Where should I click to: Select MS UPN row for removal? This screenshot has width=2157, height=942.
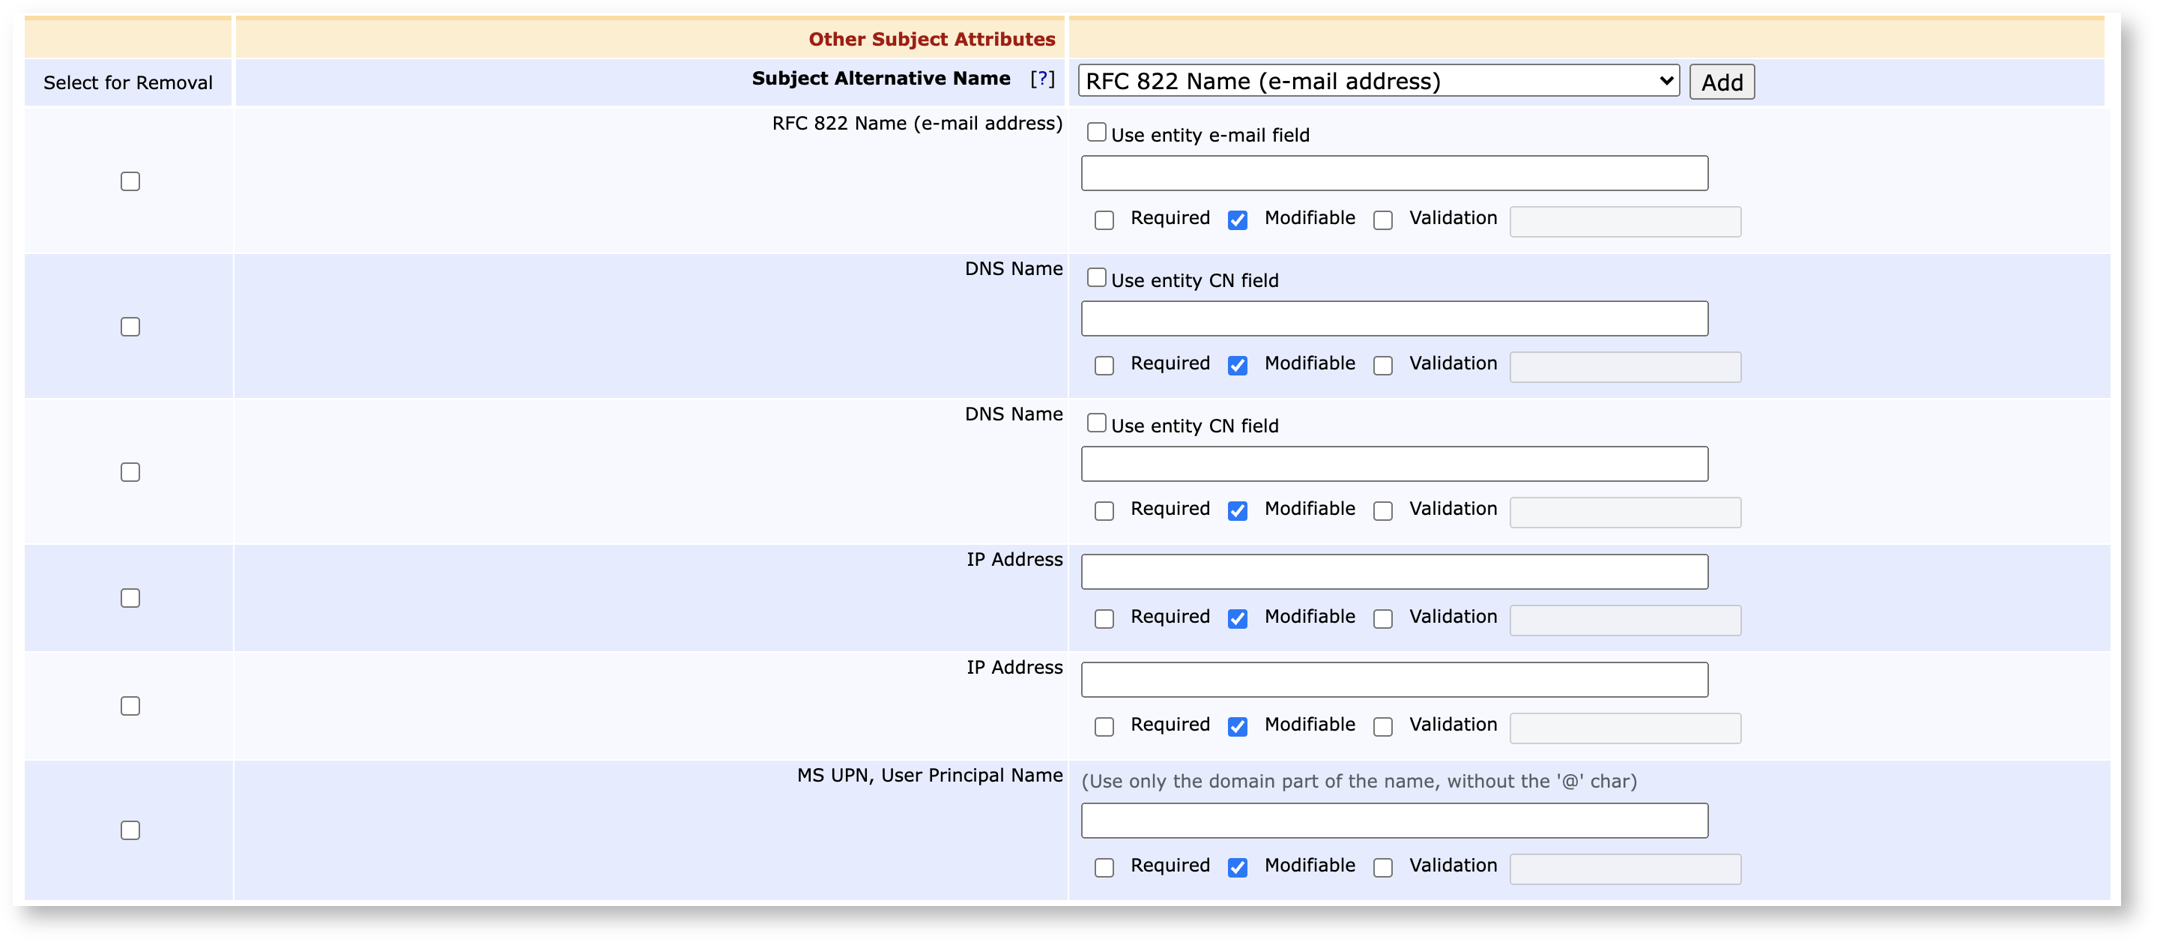(130, 830)
